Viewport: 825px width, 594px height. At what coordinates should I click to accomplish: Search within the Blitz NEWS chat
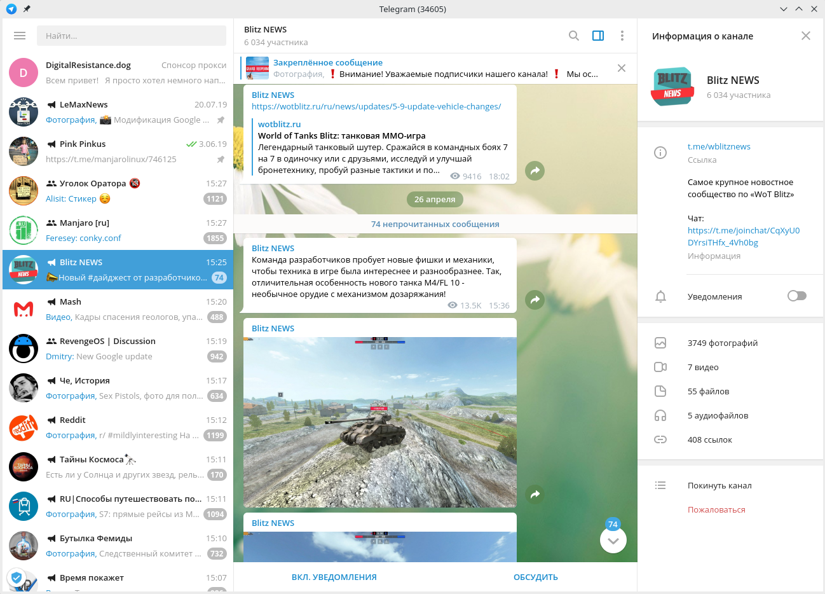tap(573, 36)
